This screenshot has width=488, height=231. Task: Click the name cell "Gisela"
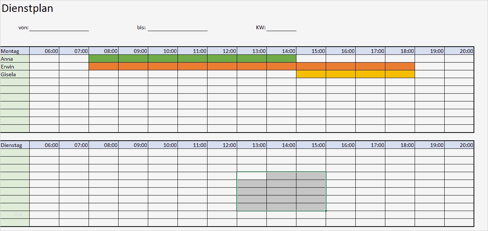click(14, 74)
